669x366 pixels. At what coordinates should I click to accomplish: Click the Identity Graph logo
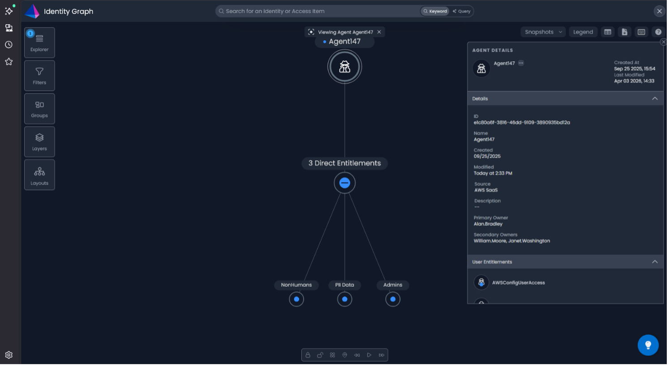32,11
